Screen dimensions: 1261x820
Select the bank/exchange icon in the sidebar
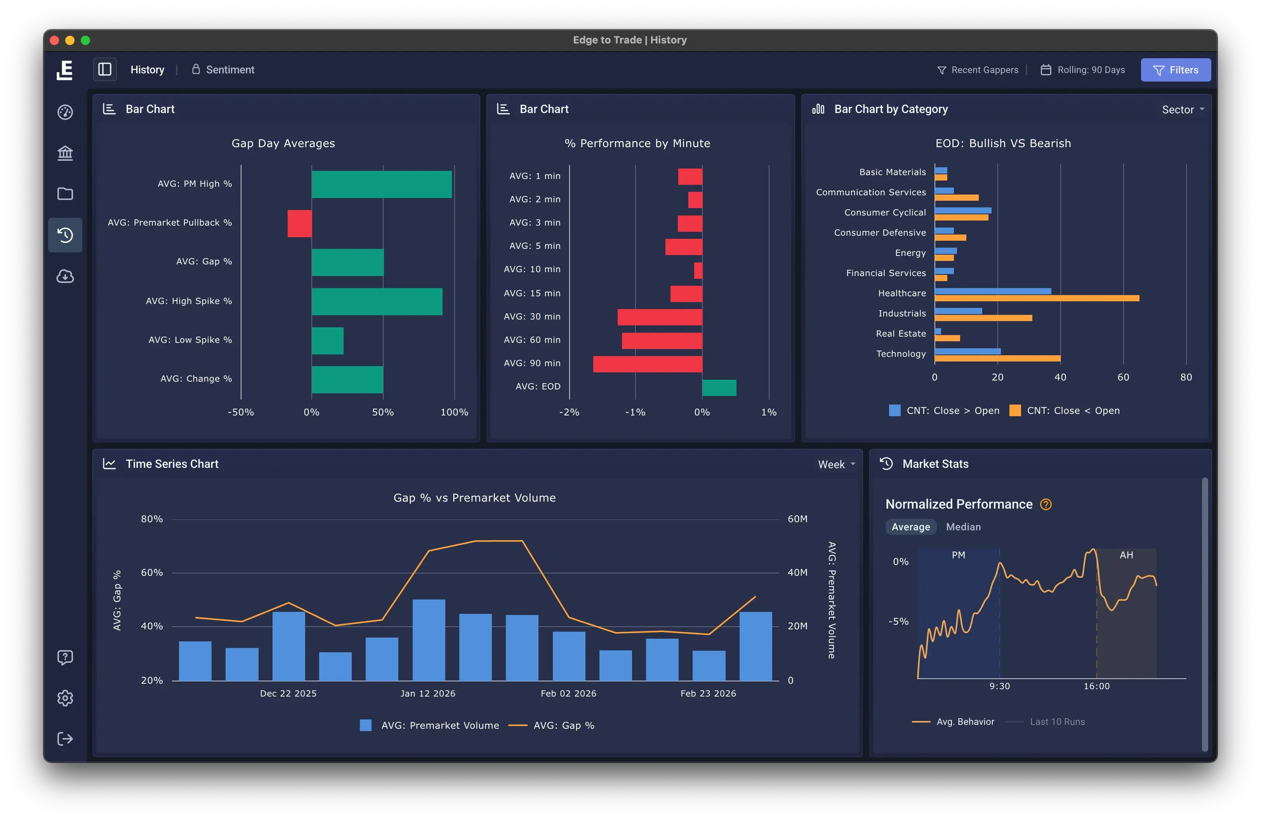click(x=64, y=153)
